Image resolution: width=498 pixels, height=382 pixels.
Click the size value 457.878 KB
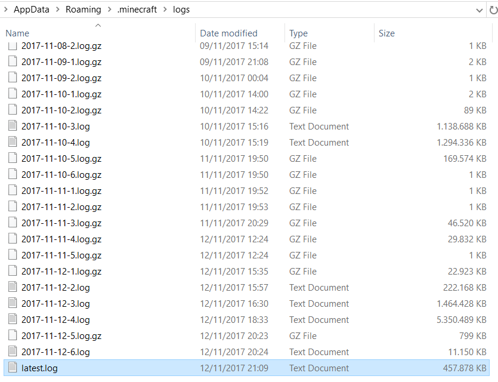pyautogui.click(x=465, y=368)
